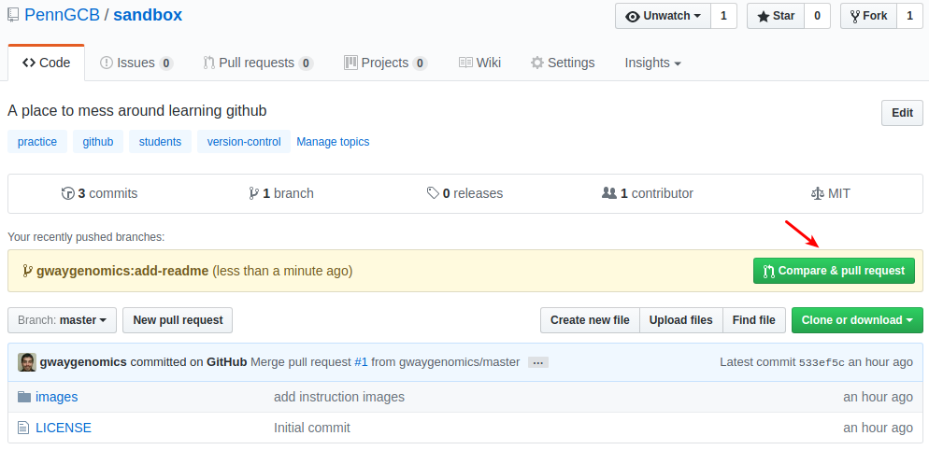Open the LICENSE file

[64, 428]
